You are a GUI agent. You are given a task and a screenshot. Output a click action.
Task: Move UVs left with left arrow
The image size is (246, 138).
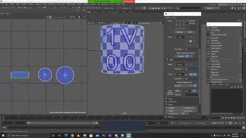tap(186, 41)
